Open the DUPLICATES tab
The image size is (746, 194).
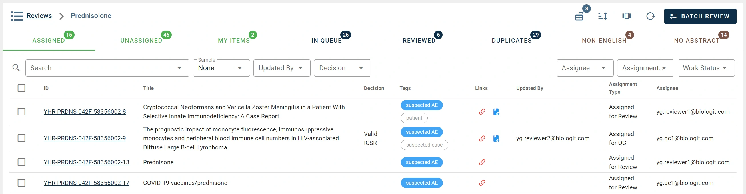[x=512, y=40]
